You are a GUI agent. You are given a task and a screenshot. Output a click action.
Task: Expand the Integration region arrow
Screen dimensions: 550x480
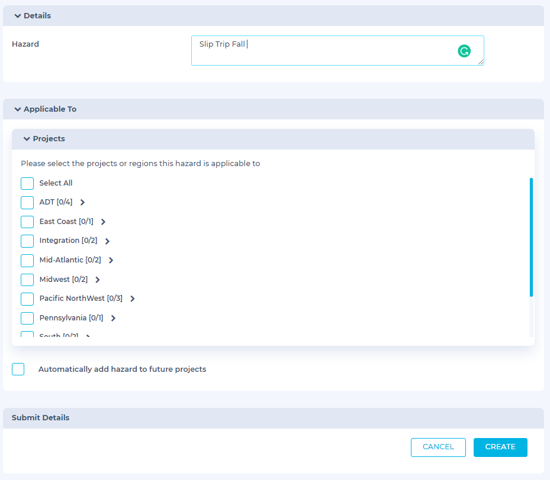107,241
